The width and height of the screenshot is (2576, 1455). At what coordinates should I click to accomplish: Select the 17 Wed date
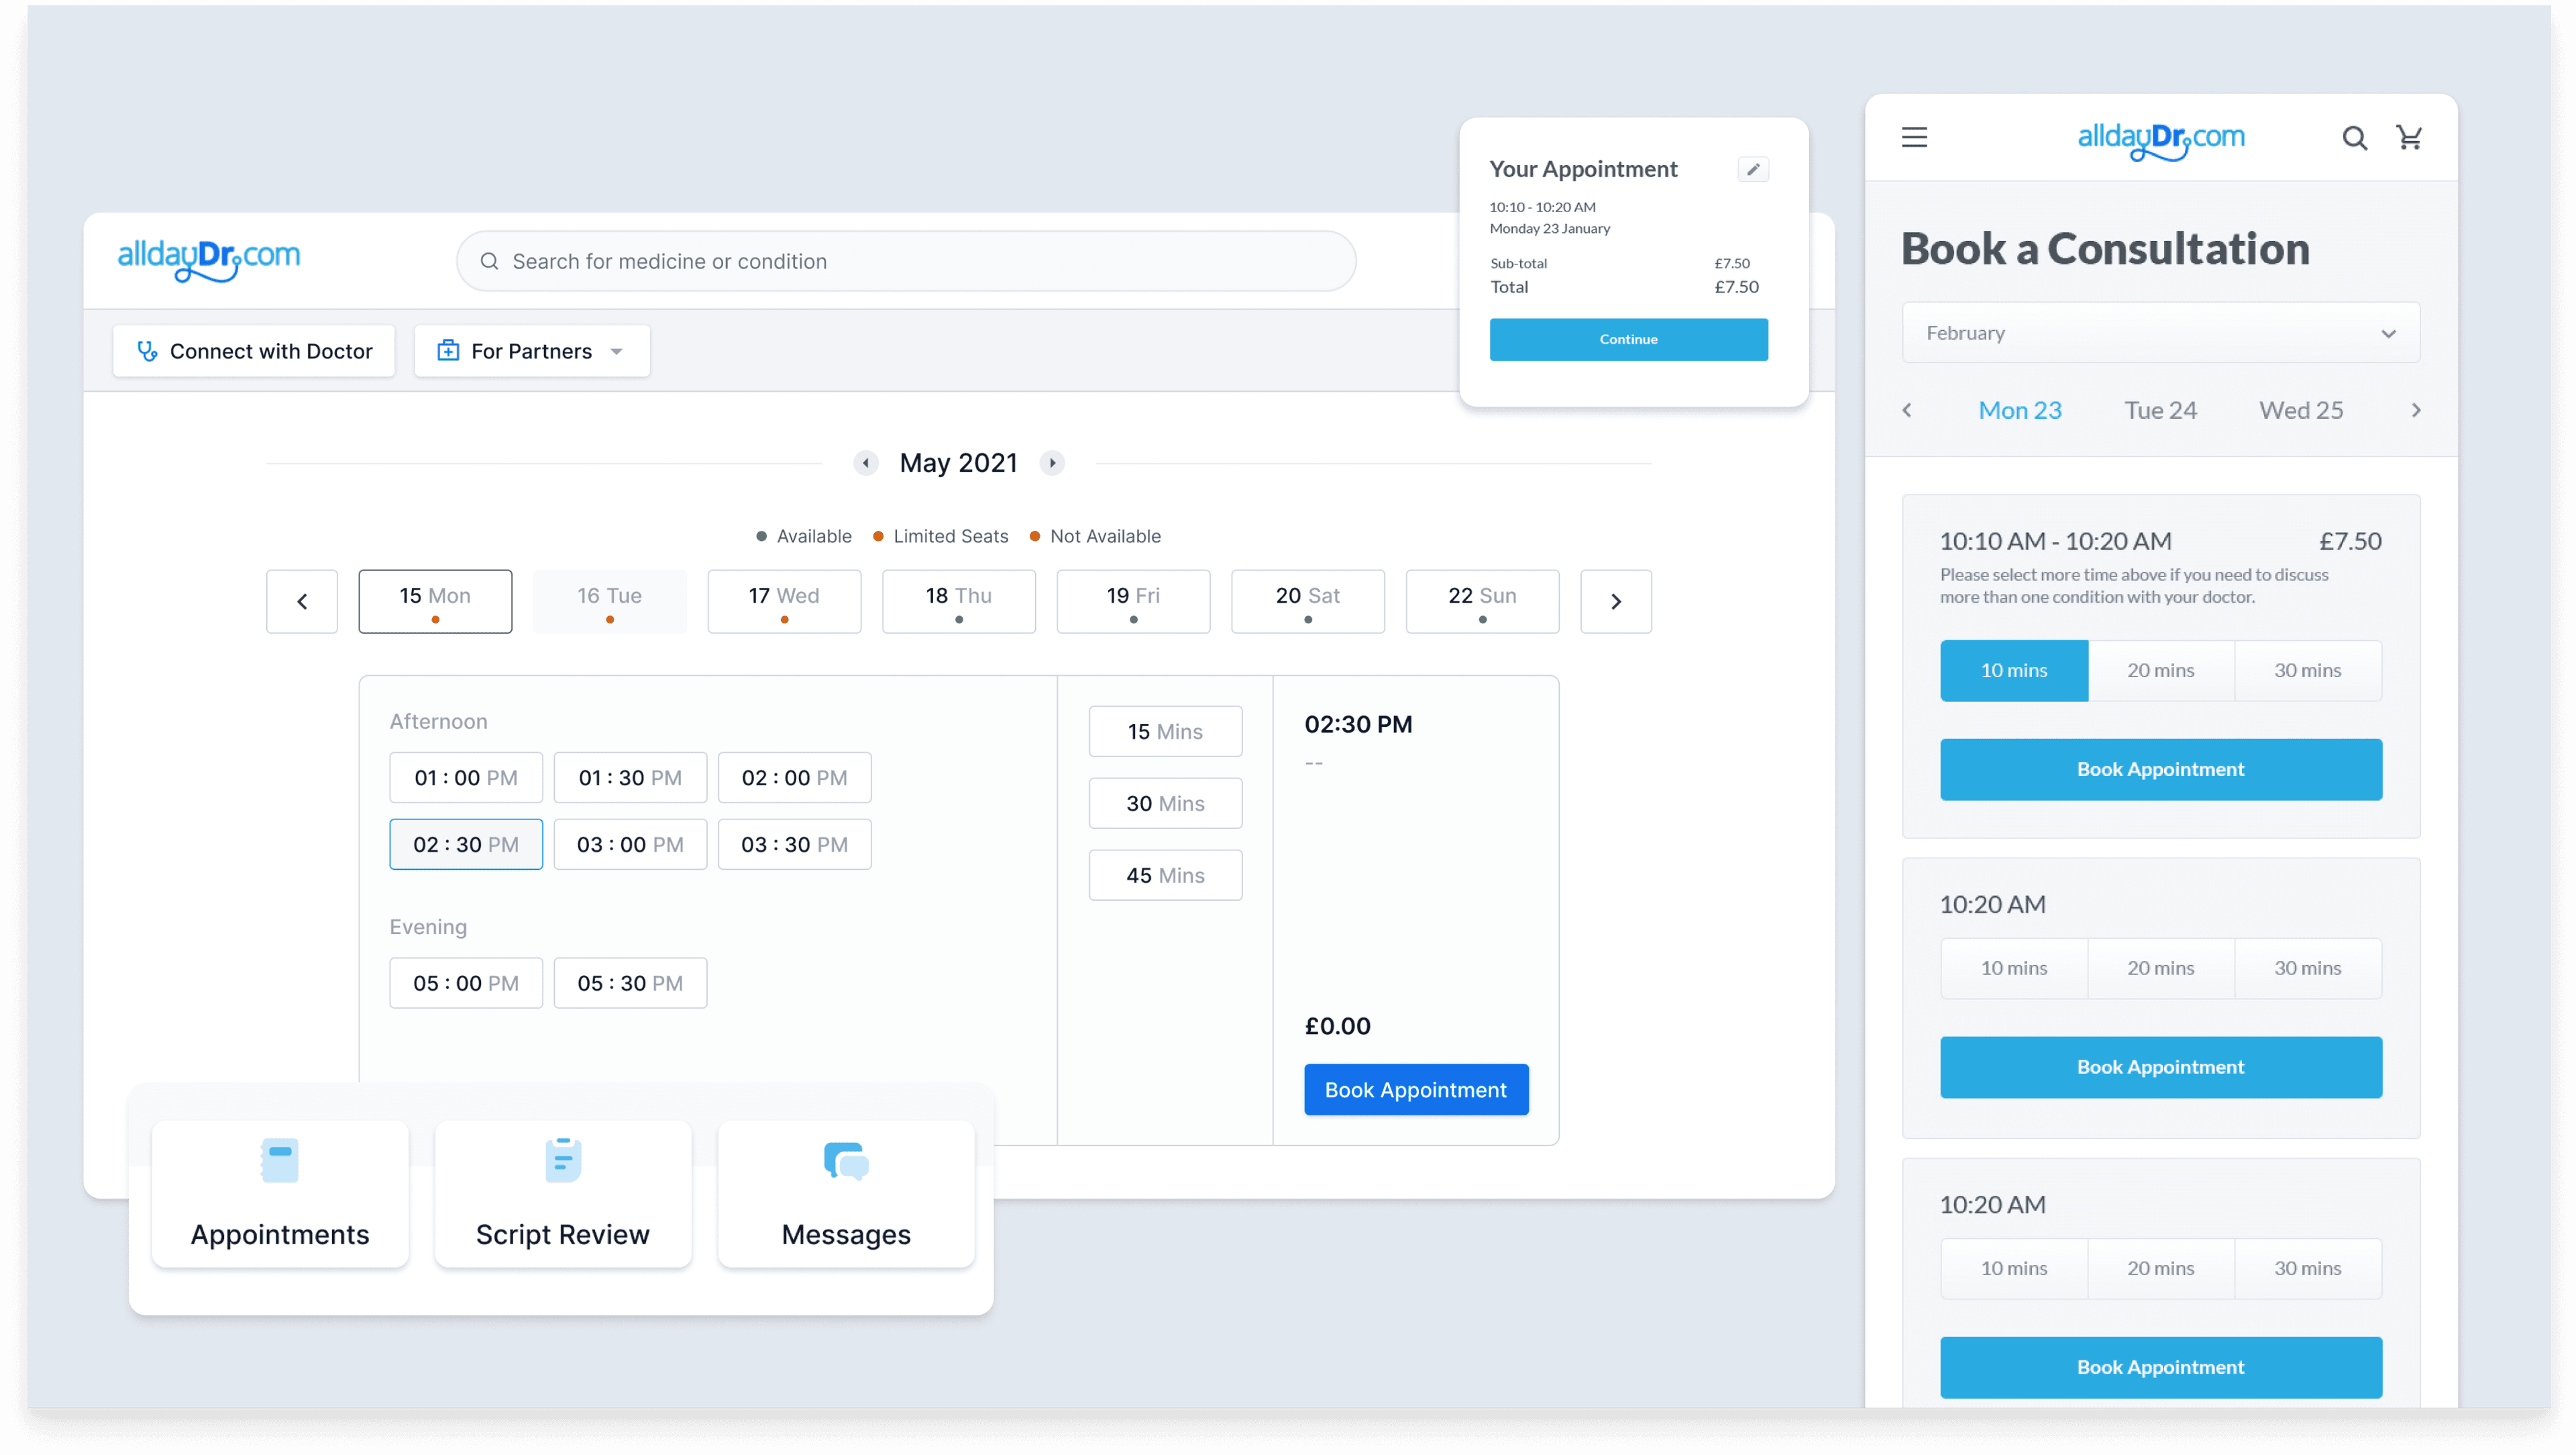[784, 601]
